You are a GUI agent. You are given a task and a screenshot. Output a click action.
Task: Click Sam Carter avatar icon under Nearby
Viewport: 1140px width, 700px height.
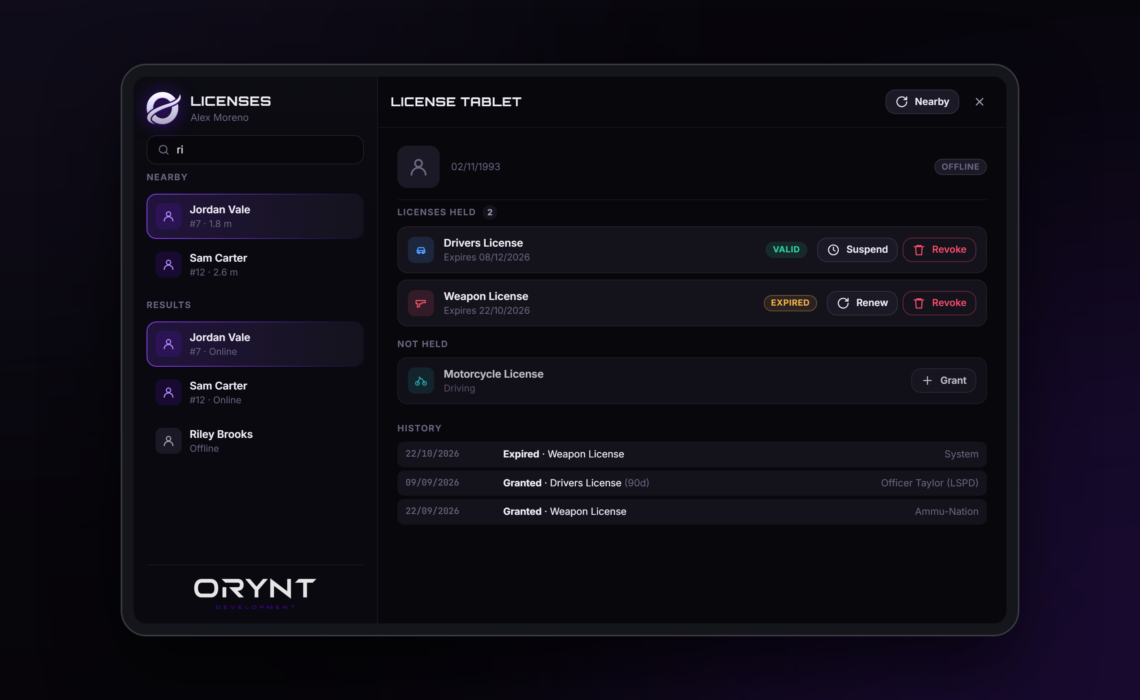169,265
